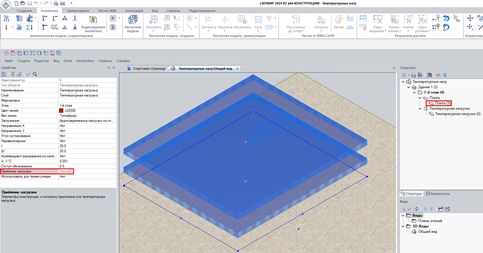Collapse the Здание 1 (3) tree node
This screenshot has width=483, height=253.
pos(408,87)
